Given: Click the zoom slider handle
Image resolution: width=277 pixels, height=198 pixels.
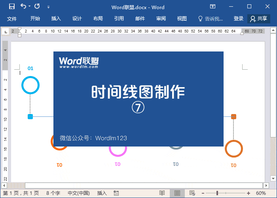Looking at the screenshot, I should point(217,193).
